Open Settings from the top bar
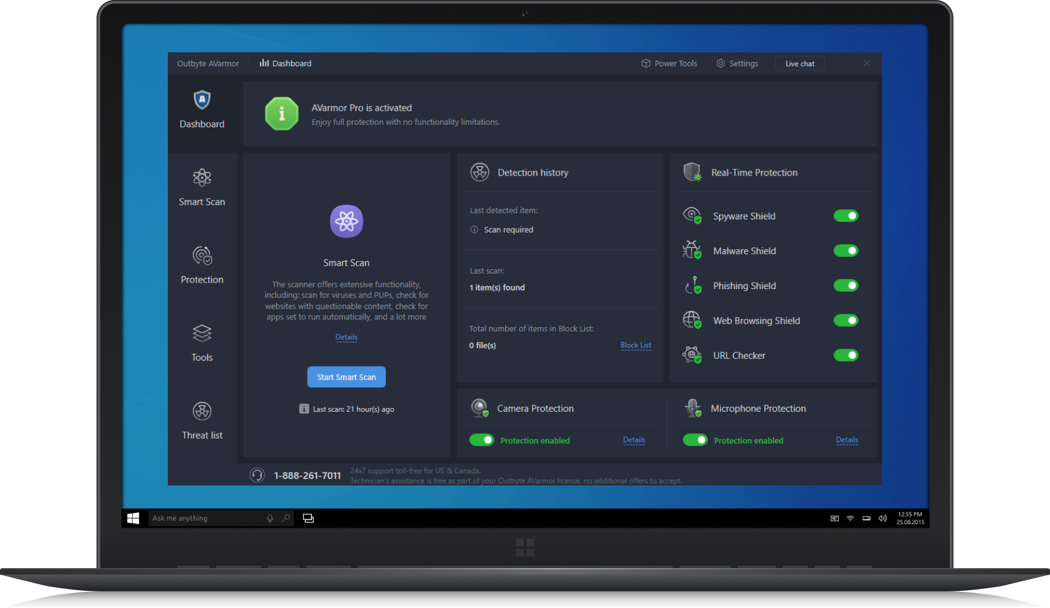This screenshot has width=1050, height=608. pos(737,64)
